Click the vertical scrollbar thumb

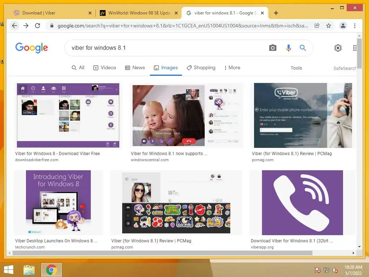pos(359,53)
